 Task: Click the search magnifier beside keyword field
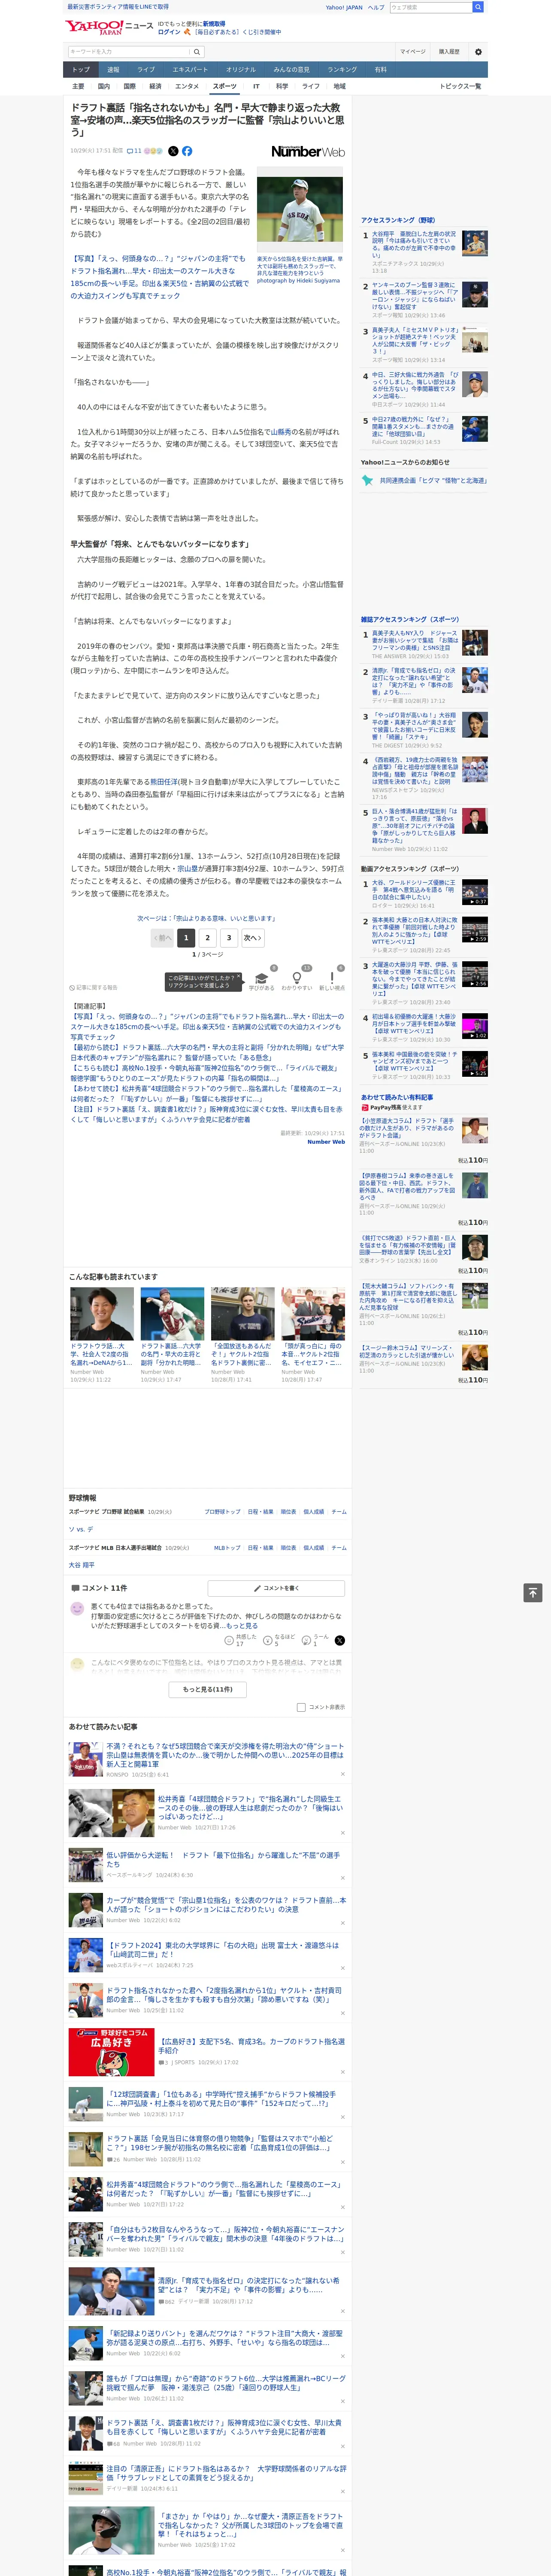coord(197,52)
